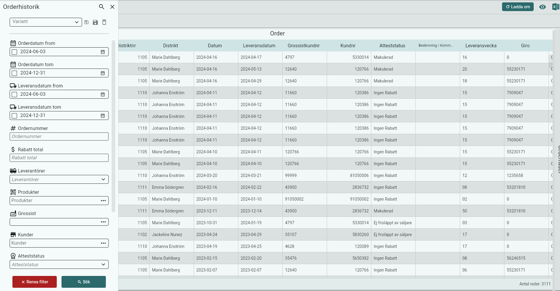This screenshot has height=291, width=560.
Task: Expand the Leverantörer dropdown
Action: (x=59, y=179)
